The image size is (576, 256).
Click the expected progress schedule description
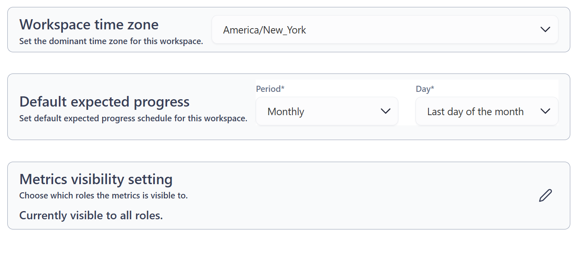(x=133, y=119)
